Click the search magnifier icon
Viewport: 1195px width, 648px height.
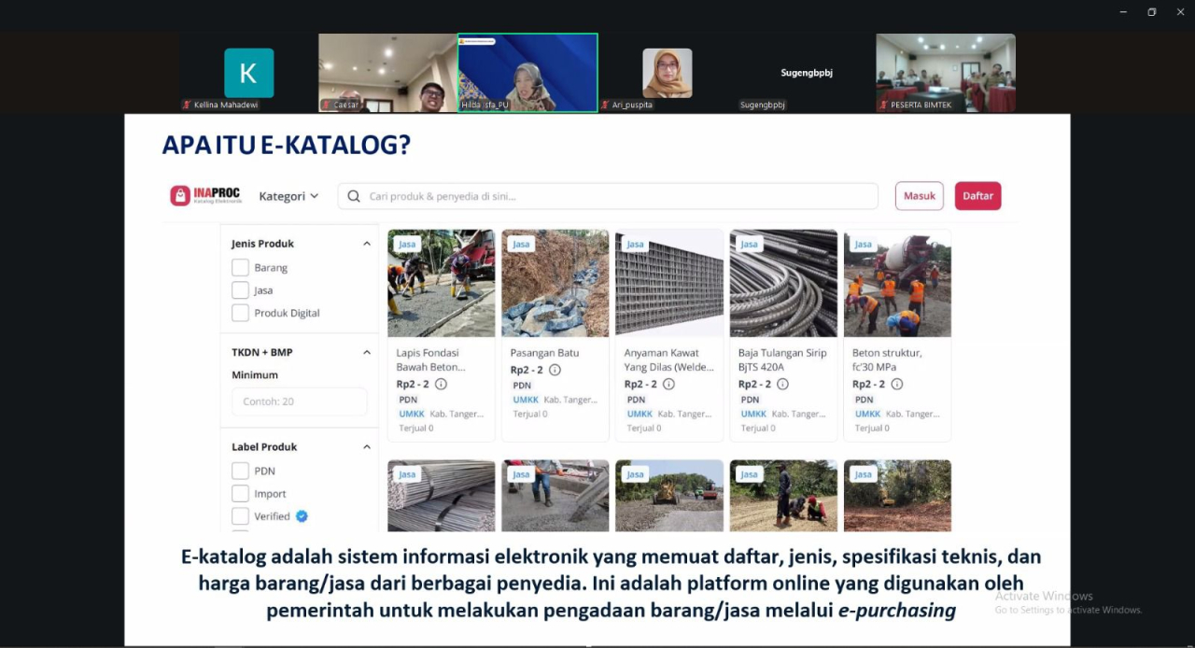tap(354, 196)
